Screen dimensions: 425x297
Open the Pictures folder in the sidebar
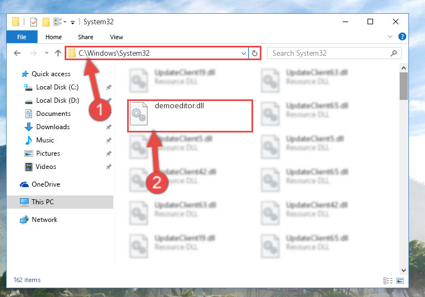pyautogui.click(x=48, y=153)
